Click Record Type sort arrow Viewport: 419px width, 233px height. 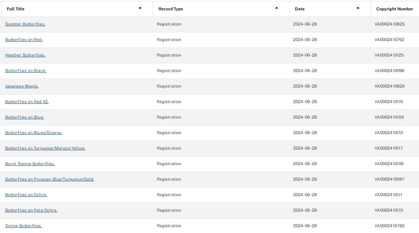point(276,8)
